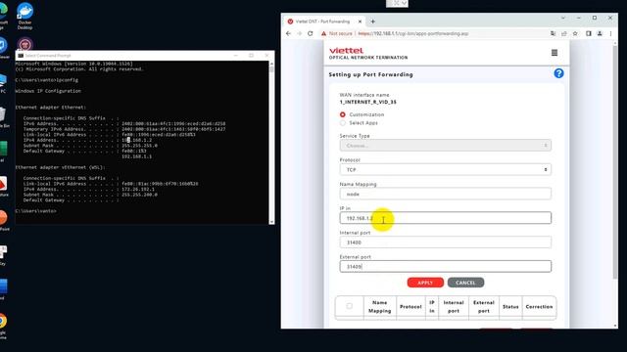
Task: Click the Correction column header
Action: click(539, 306)
